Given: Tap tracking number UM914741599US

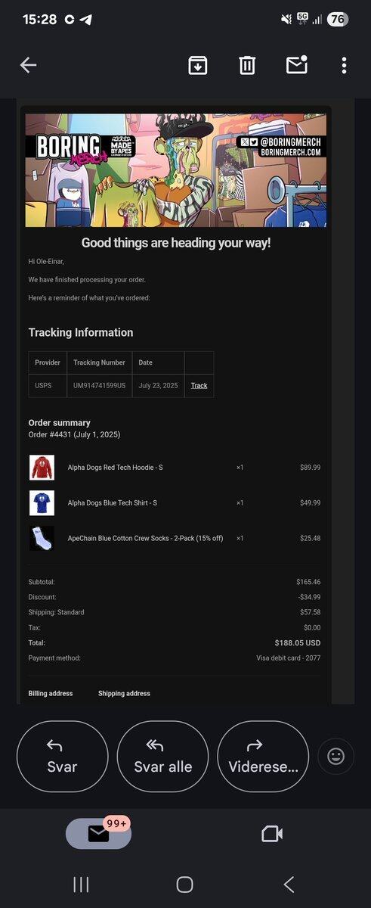Looking at the screenshot, I should [x=99, y=386].
